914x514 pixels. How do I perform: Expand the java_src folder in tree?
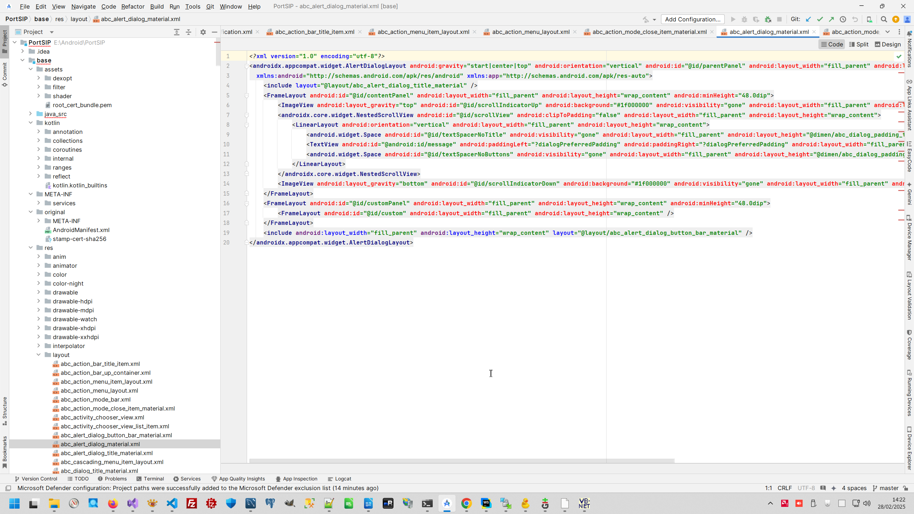point(30,114)
